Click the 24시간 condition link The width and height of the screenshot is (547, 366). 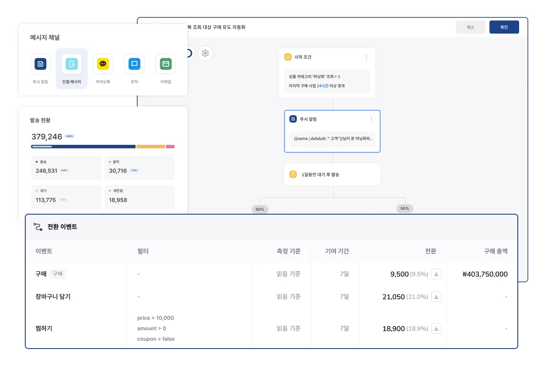pos(323,86)
